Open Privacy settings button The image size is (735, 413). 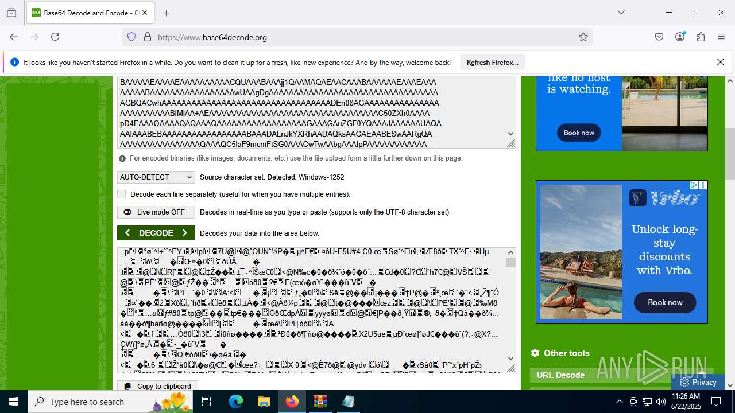[x=698, y=382]
